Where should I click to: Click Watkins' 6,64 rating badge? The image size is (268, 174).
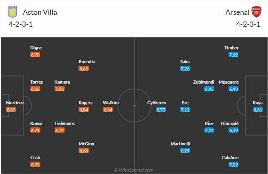click(108, 109)
